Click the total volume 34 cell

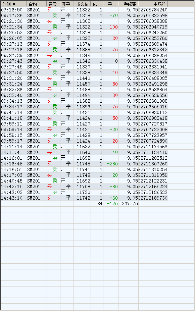(x=97, y=204)
